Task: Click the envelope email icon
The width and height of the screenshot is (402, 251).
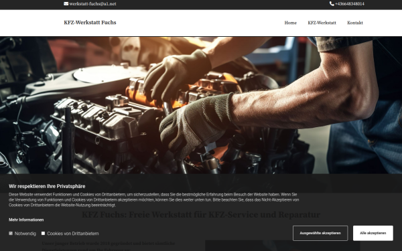Action: [x=66, y=4]
